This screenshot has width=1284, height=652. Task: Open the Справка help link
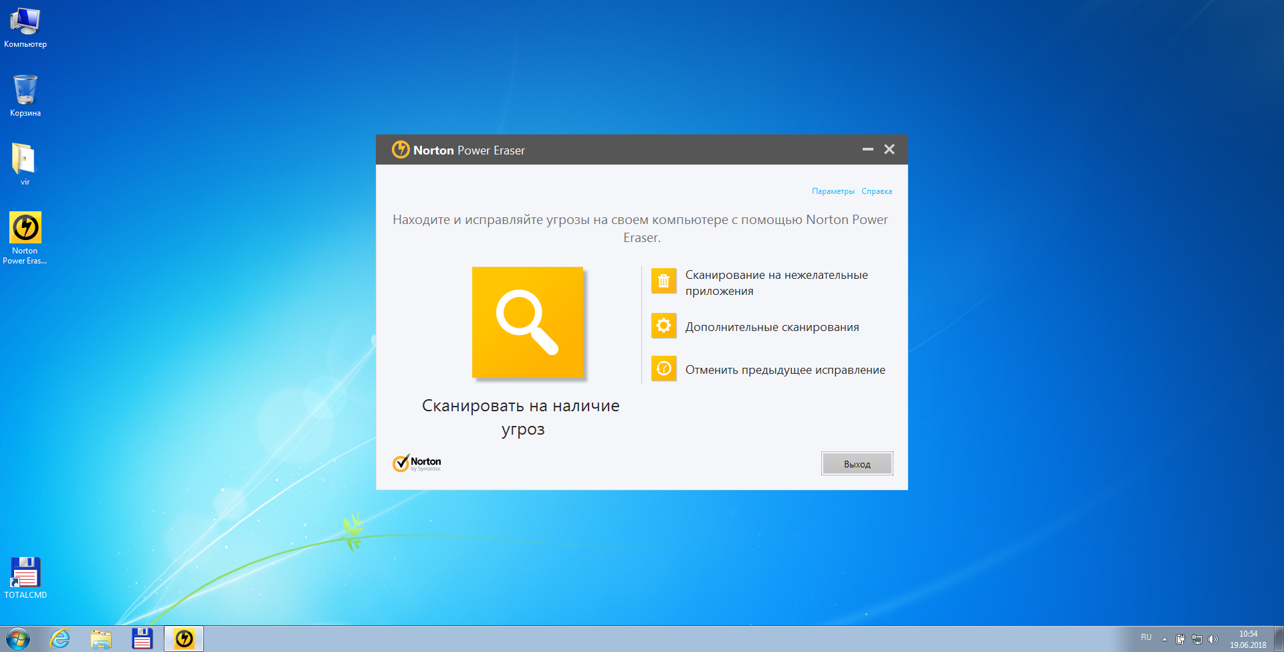coord(877,191)
